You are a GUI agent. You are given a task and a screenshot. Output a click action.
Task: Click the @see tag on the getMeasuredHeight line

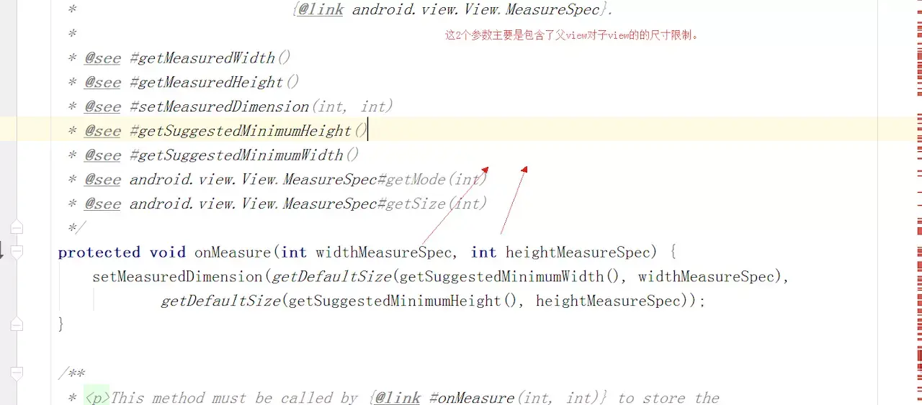point(102,83)
